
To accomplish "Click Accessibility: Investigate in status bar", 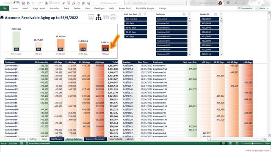I will (38, 144).
